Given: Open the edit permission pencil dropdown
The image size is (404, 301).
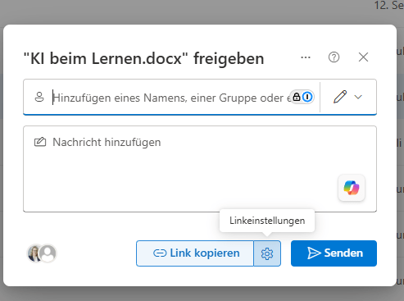Looking at the screenshot, I should pyautogui.click(x=348, y=97).
